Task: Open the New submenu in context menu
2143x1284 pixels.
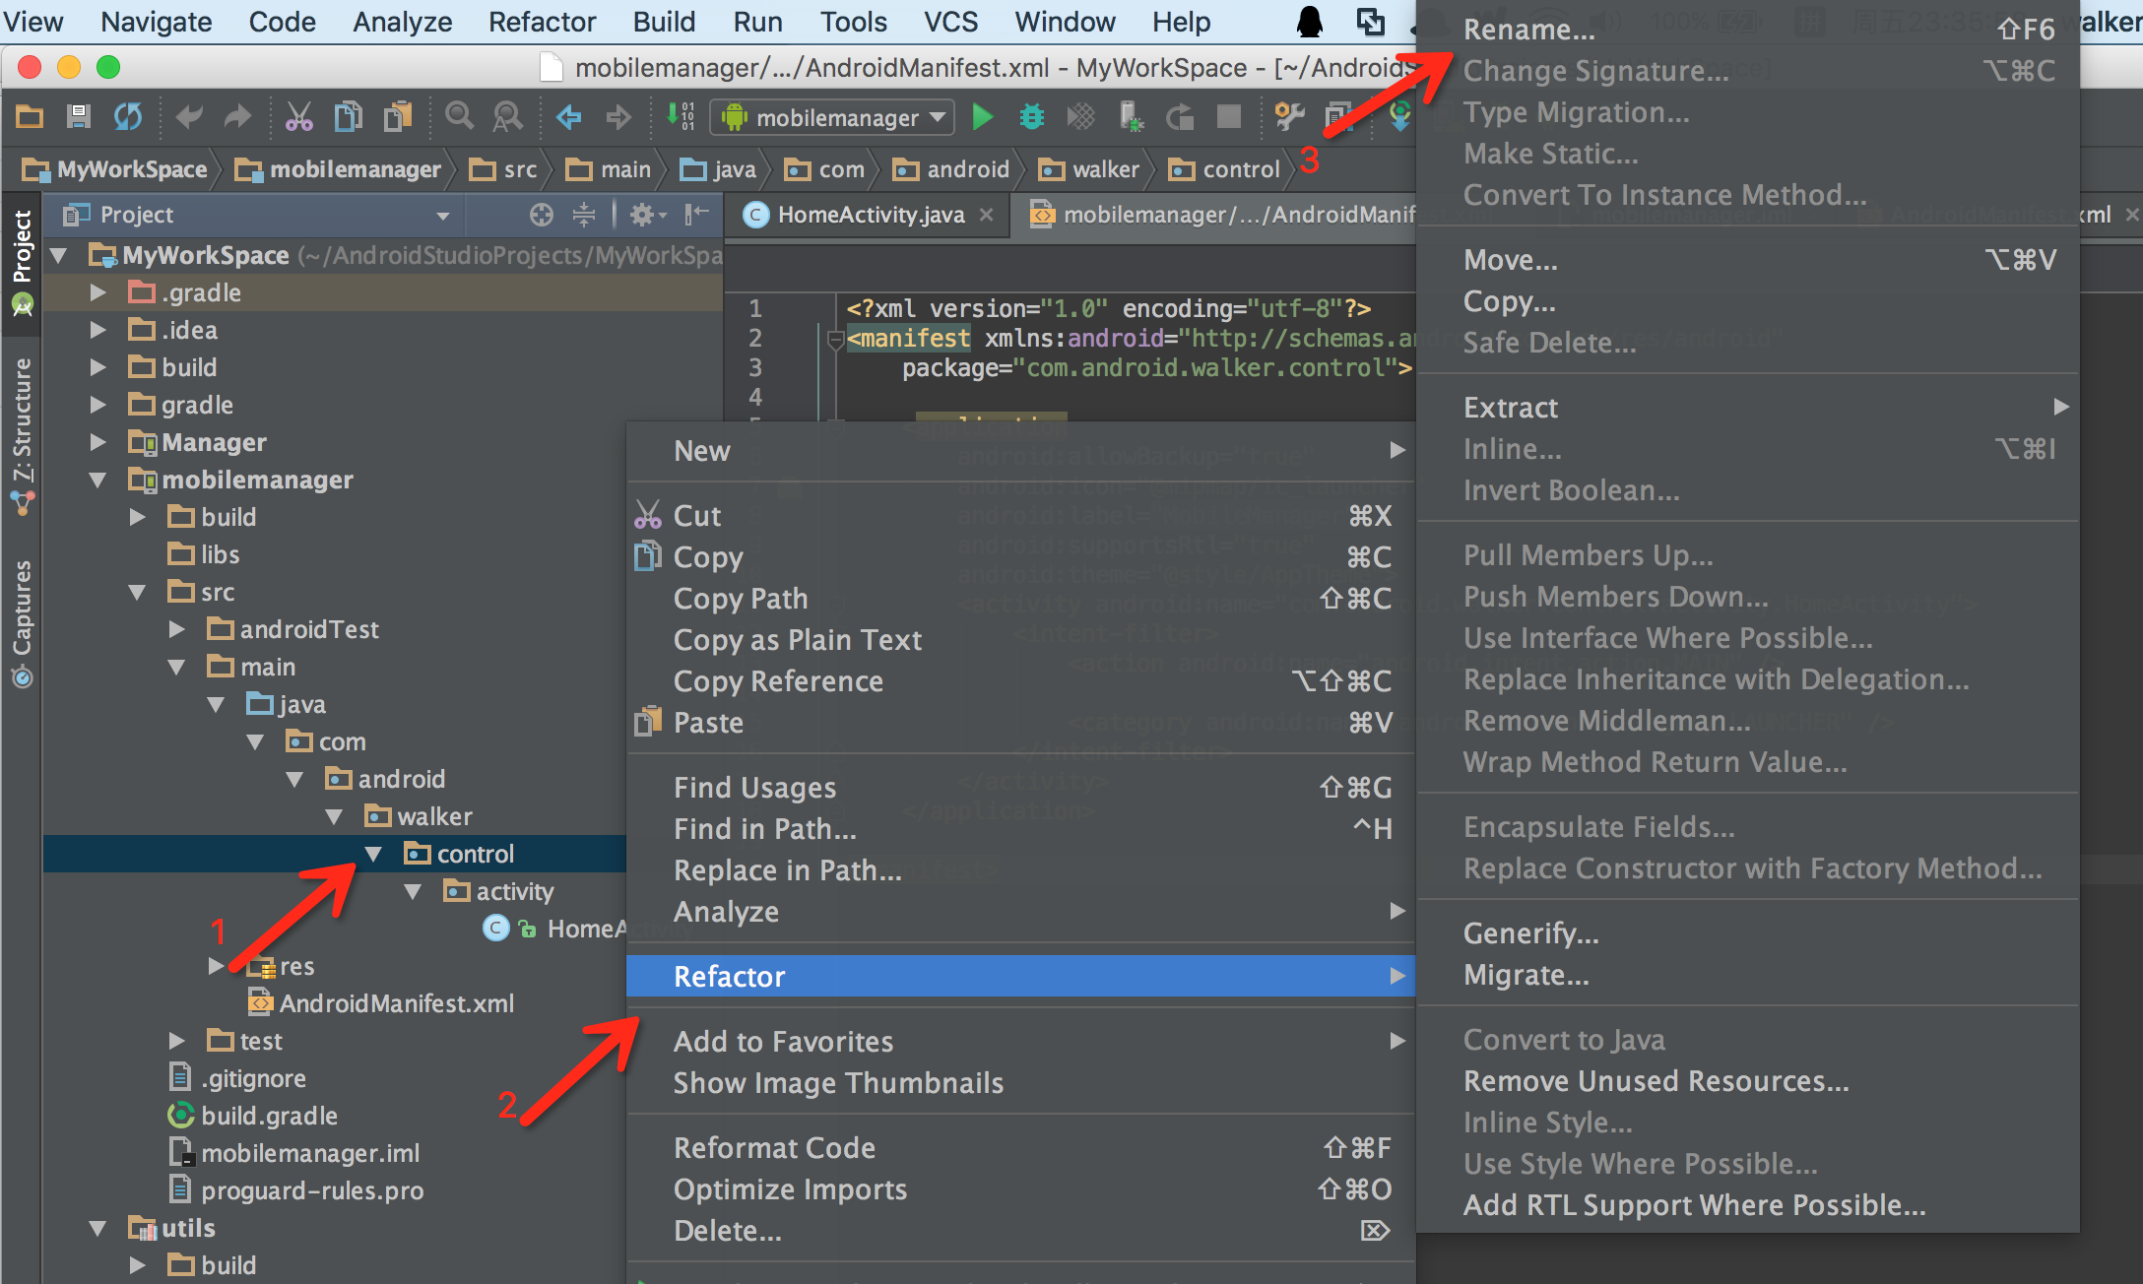Action: [x=1021, y=451]
